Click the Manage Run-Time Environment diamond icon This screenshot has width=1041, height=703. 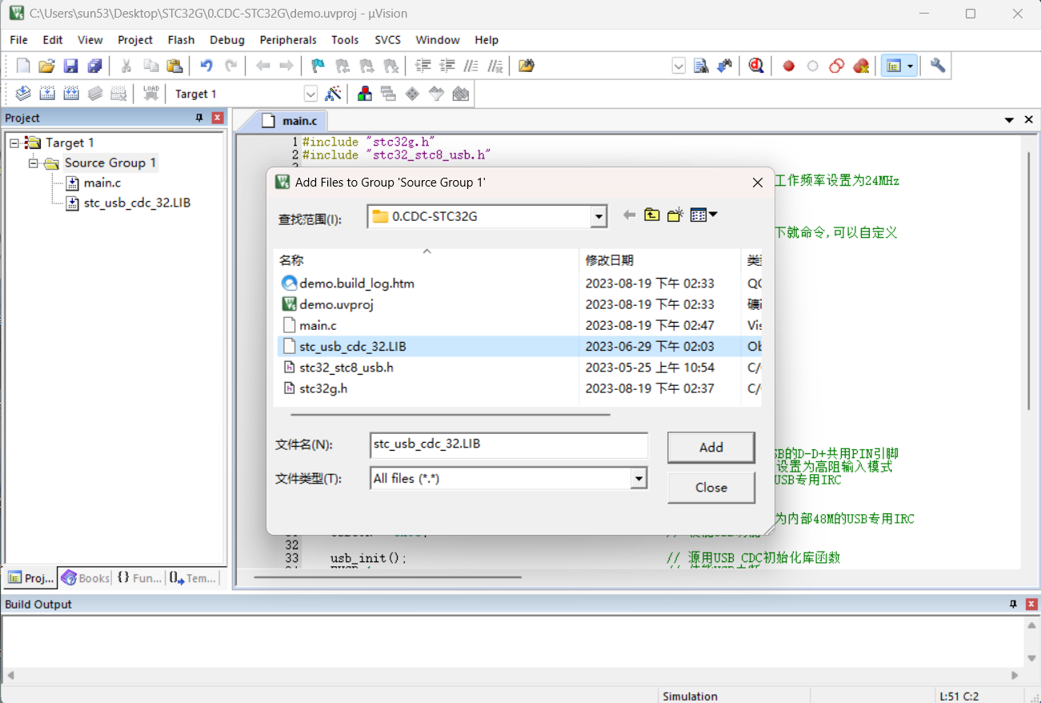click(412, 94)
